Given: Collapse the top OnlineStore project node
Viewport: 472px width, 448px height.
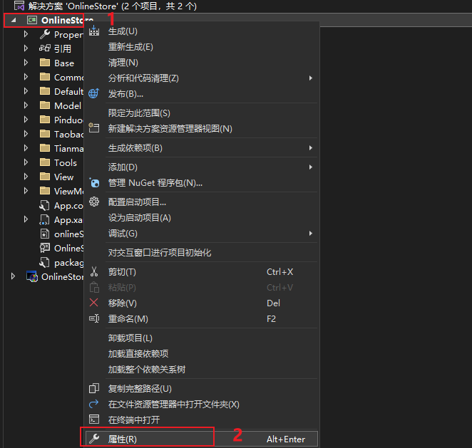Looking at the screenshot, I should 13,20.
